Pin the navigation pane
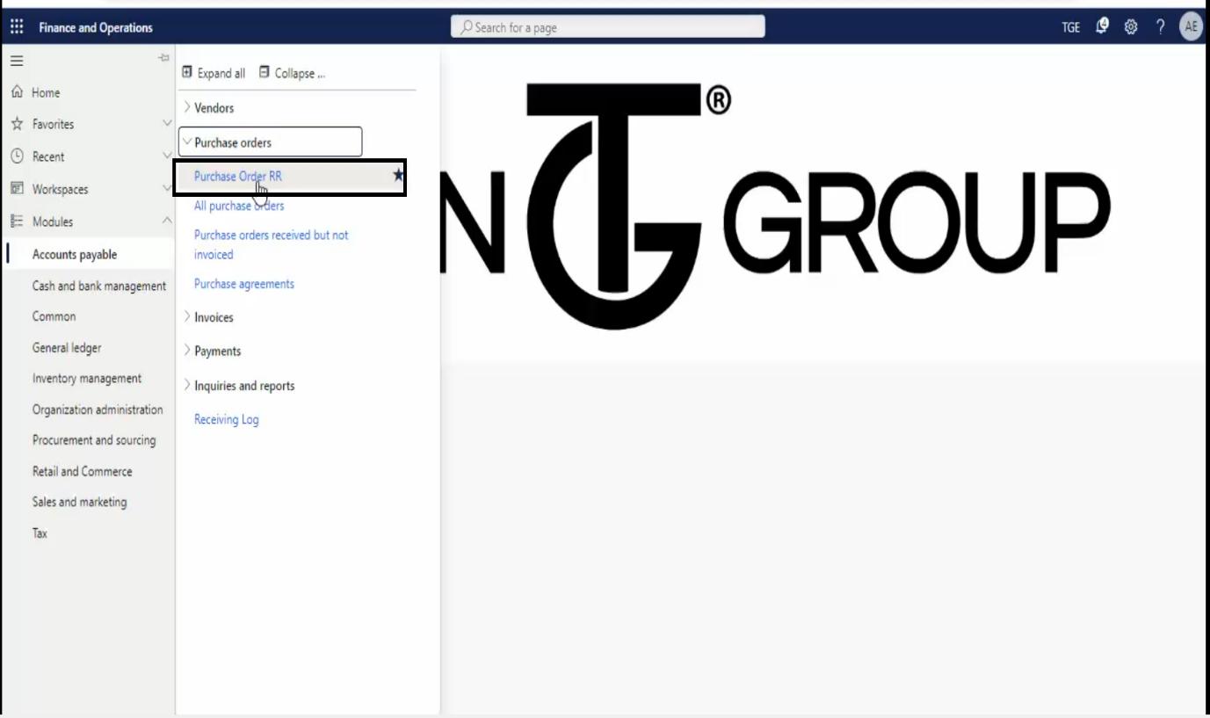 pyautogui.click(x=163, y=58)
